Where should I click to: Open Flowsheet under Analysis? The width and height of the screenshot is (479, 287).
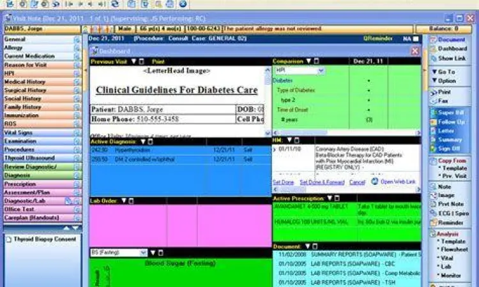[x=454, y=250]
